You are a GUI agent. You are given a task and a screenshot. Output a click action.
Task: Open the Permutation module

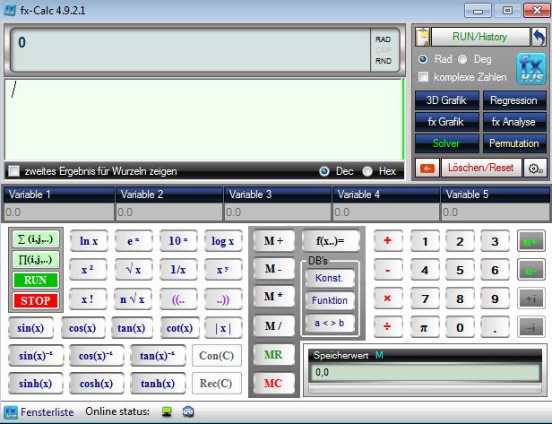pos(514,143)
